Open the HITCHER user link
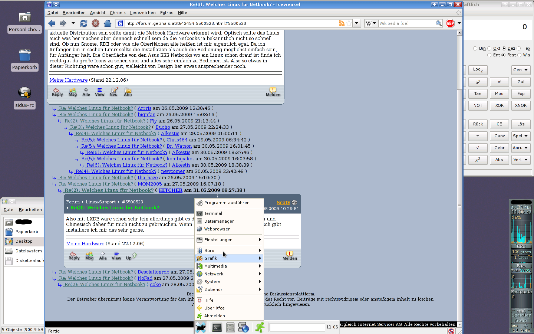The height and width of the screenshot is (334, 534). (x=171, y=190)
